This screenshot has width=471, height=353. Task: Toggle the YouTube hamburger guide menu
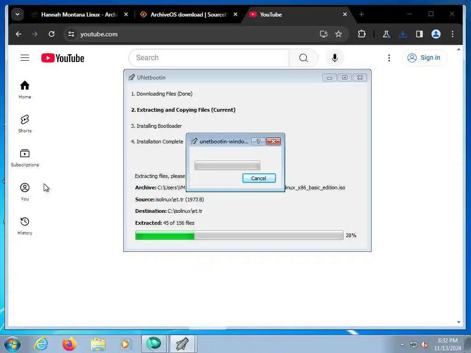[x=25, y=57]
